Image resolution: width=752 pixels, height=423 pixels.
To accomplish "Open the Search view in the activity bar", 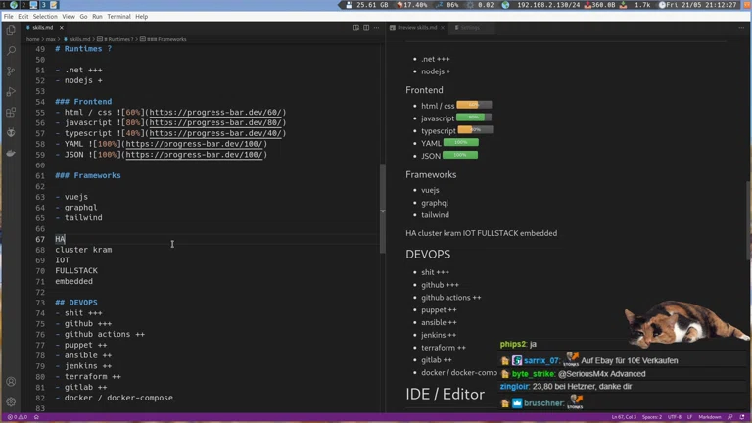I will [x=11, y=50].
